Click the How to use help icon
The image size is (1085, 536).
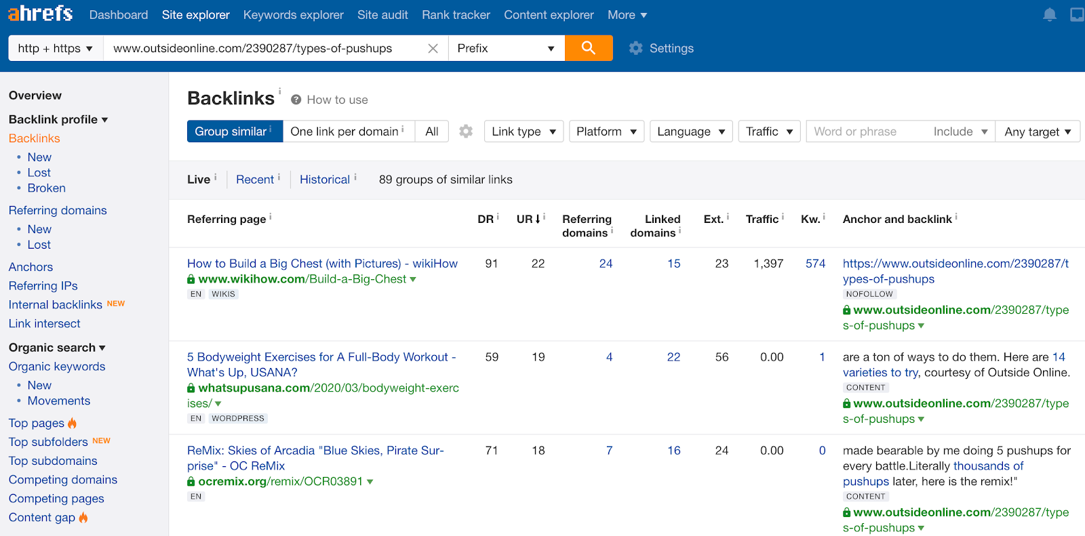click(x=296, y=100)
